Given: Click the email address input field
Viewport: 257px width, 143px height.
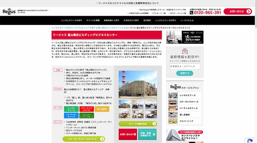Looking at the screenshot, I should pyautogui.click(x=185, y=66).
